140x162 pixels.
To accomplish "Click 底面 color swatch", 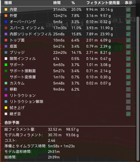I will pos(6,46).
